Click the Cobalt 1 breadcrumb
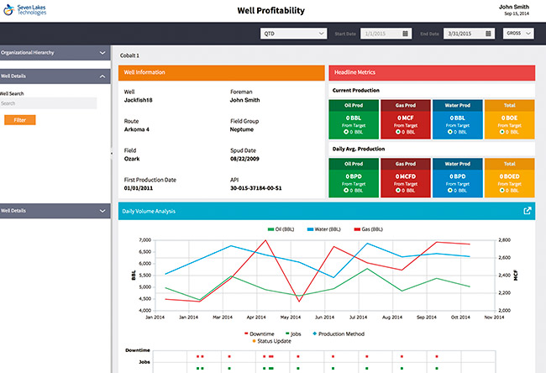546x373 pixels. pos(129,55)
